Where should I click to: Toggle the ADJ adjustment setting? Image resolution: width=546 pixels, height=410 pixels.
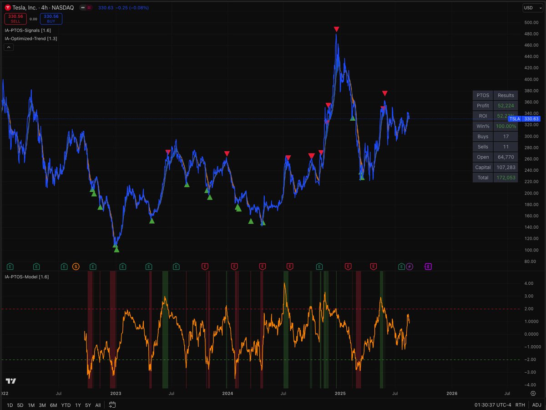(x=537, y=405)
